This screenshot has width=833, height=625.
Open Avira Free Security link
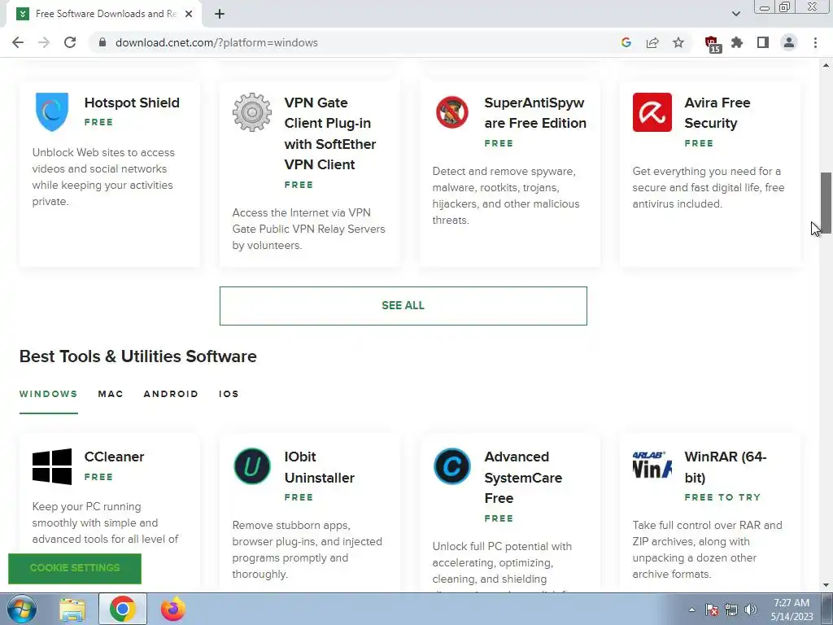pyautogui.click(x=717, y=112)
